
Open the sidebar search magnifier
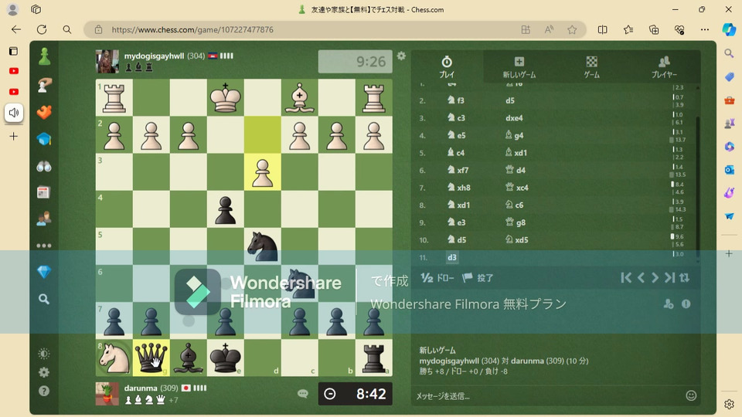pyautogui.click(x=44, y=299)
